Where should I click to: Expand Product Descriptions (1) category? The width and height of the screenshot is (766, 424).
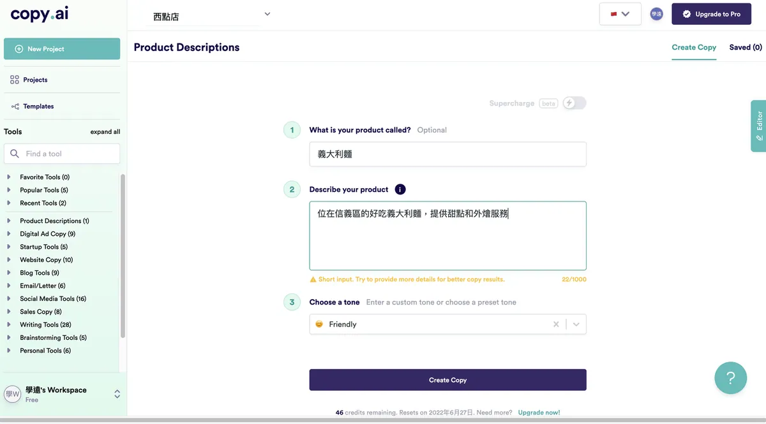54,221
